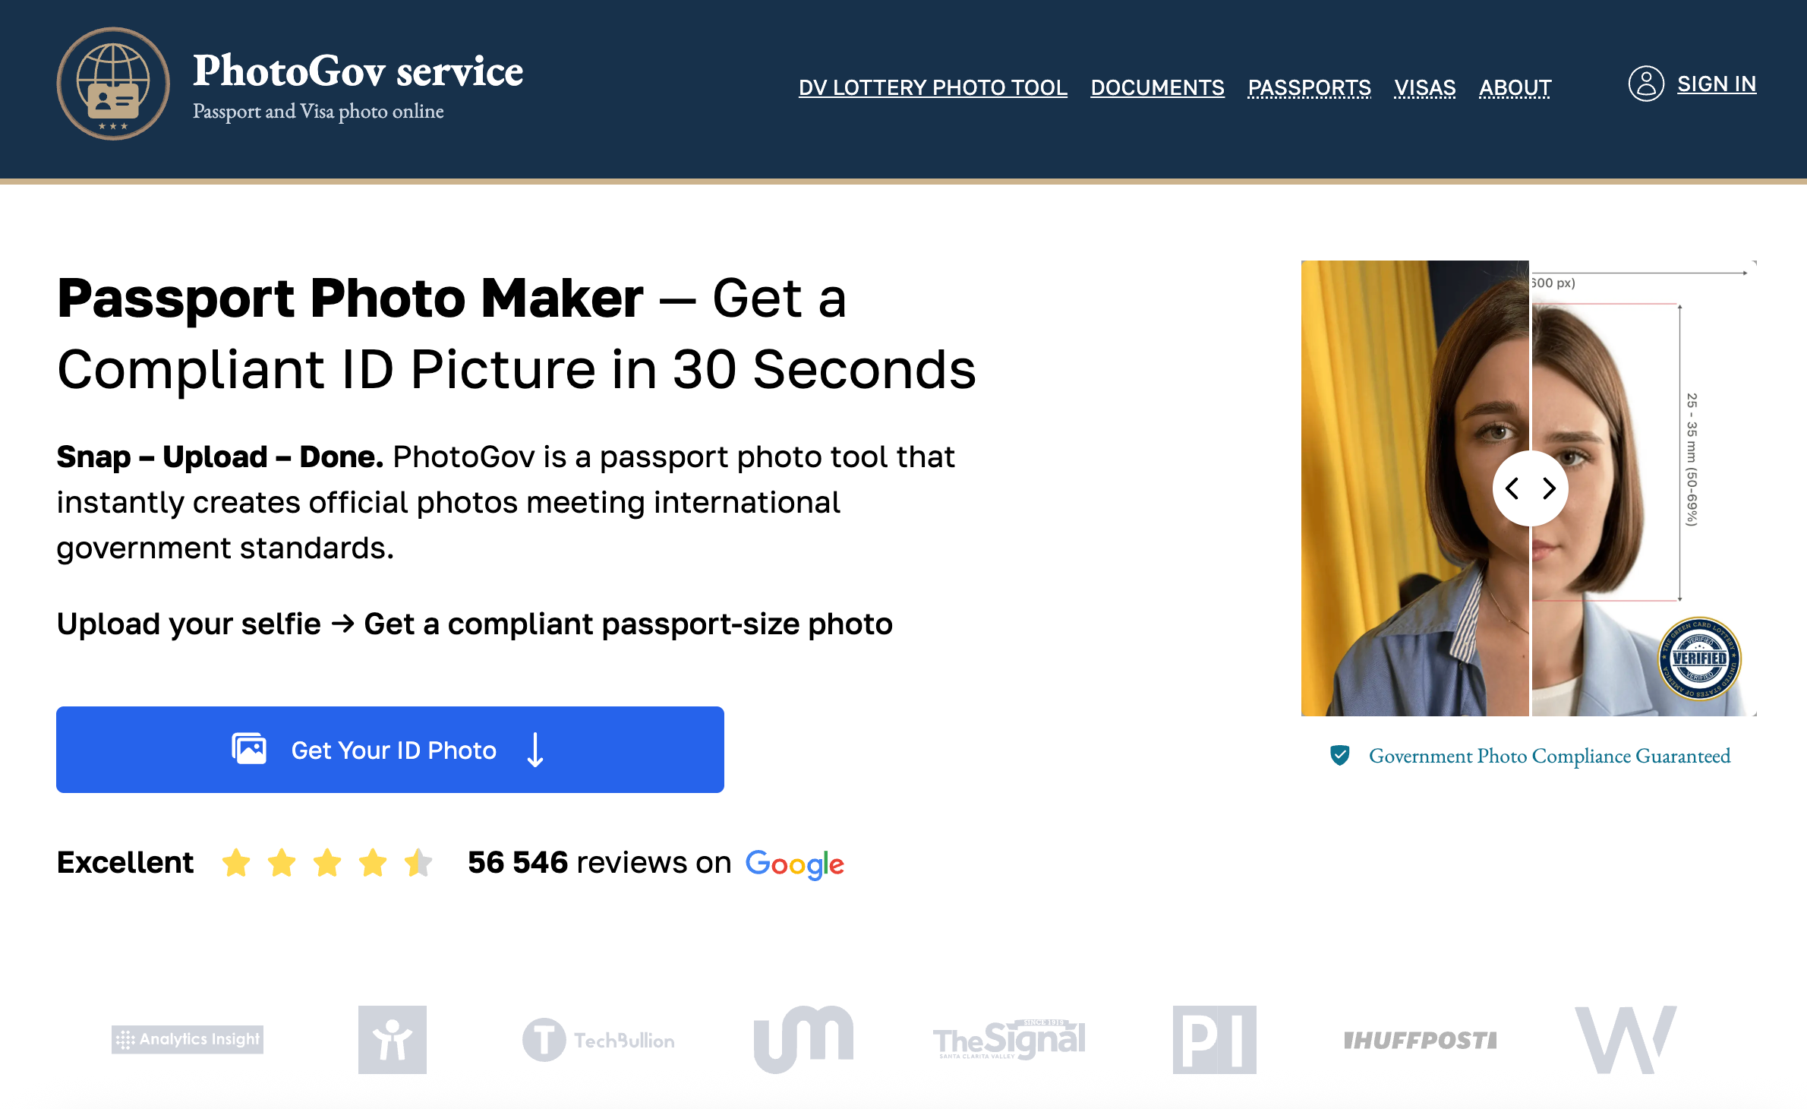Open the DV Lottery Photo Tool menu
The width and height of the screenshot is (1807, 1109).
coord(932,87)
